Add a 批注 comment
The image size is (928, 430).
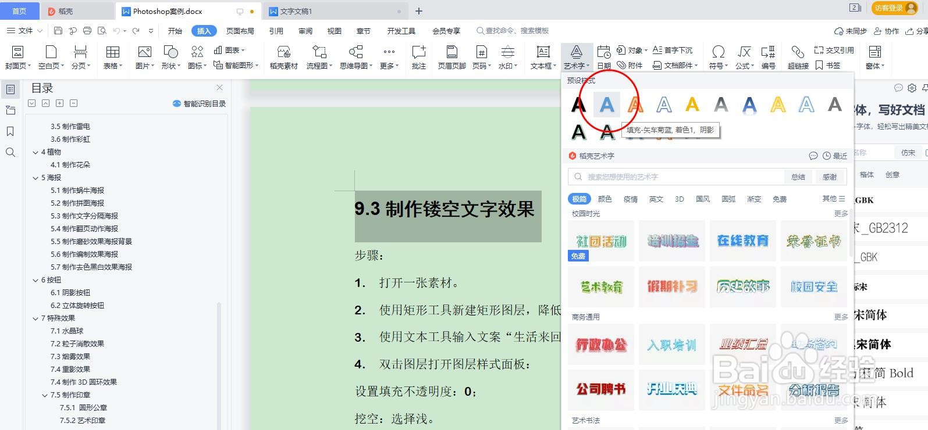(x=419, y=58)
